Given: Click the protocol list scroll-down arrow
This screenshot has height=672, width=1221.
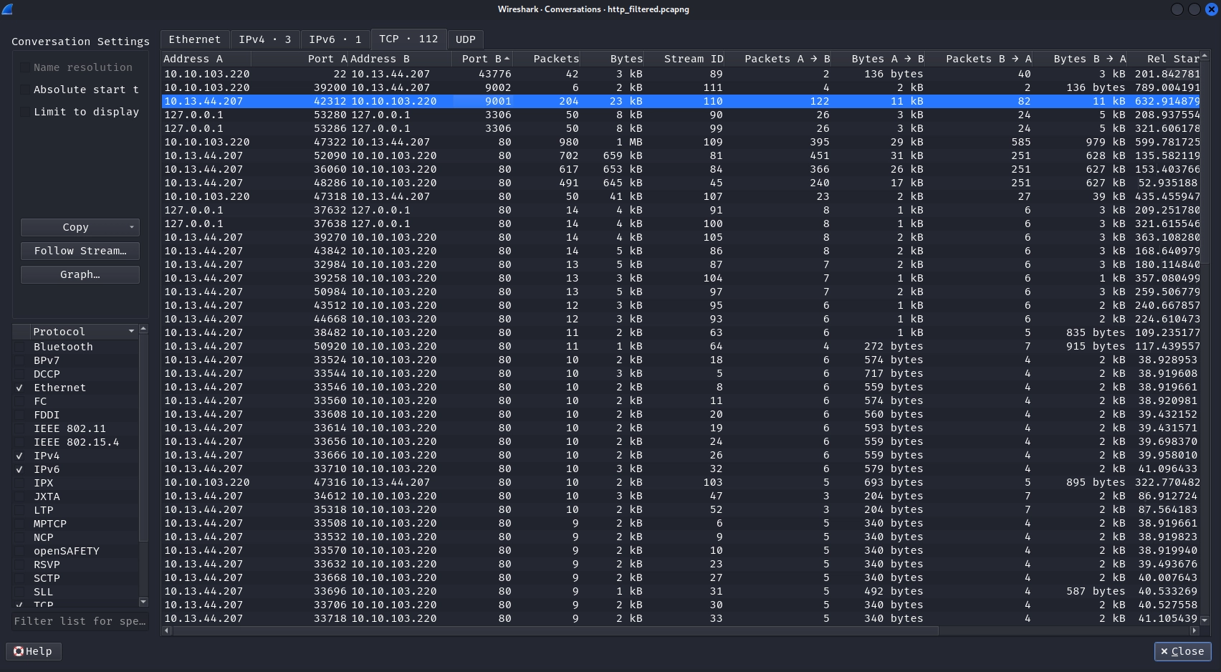Looking at the screenshot, I should pos(143,602).
